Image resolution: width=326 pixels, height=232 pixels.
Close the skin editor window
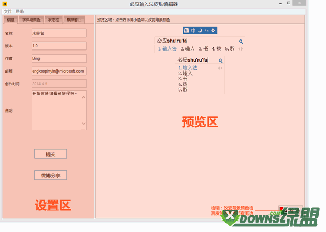299,3
